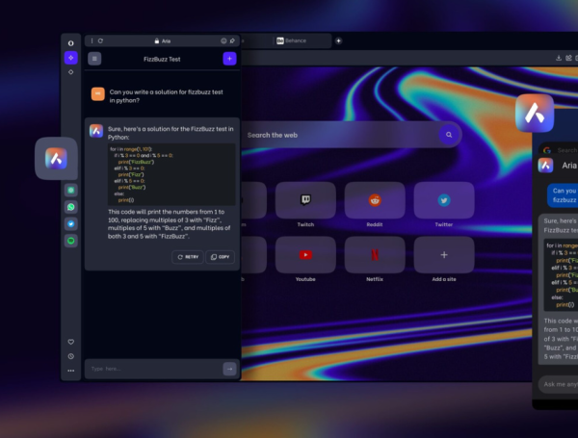The image size is (578, 438).
Task: Open bookmarks heart icon in sidebar
Action: click(x=70, y=342)
